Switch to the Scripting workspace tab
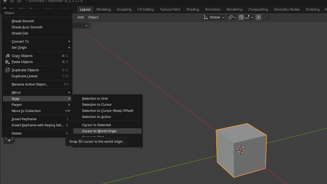Image resolution: width=327 pixels, height=184 pixels. pyautogui.click(x=313, y=9)
